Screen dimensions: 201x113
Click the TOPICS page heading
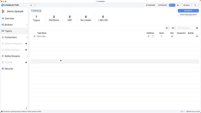click(x=36, y=11)
